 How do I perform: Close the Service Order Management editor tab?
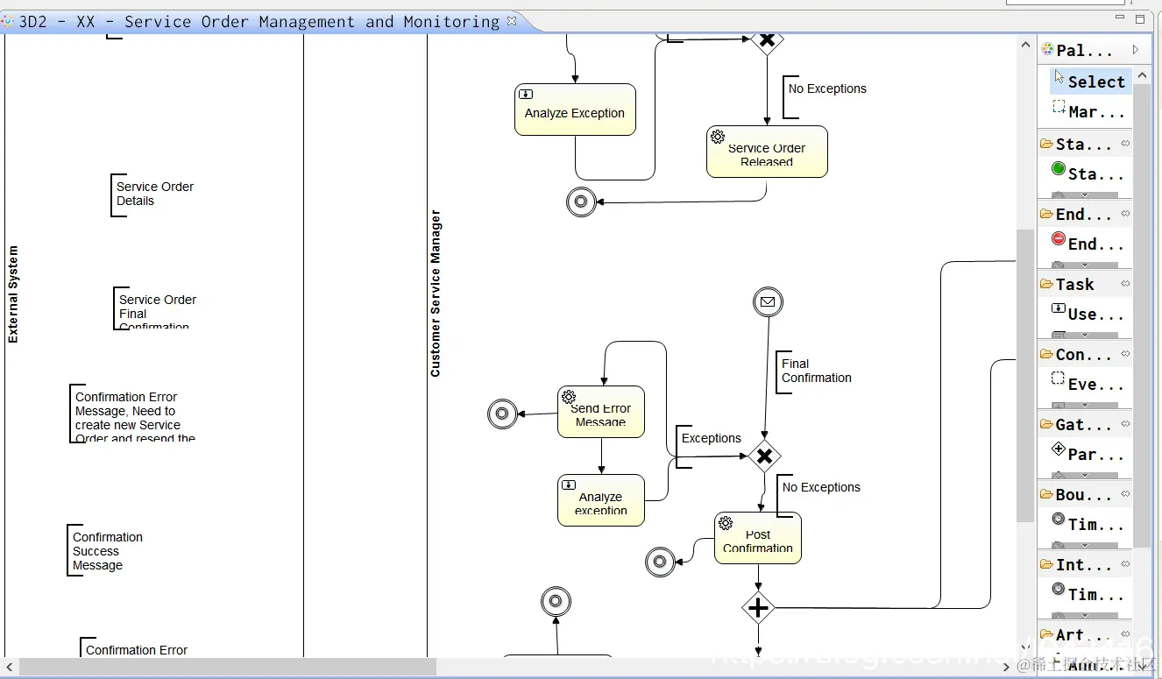[x=512, y=20]
